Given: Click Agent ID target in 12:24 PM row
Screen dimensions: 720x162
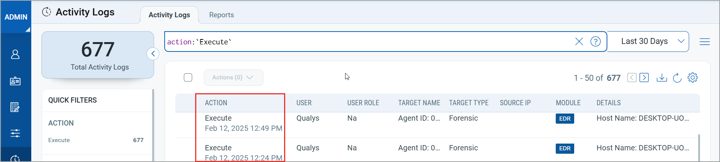Looking at the screenshot, I should 419,148.
